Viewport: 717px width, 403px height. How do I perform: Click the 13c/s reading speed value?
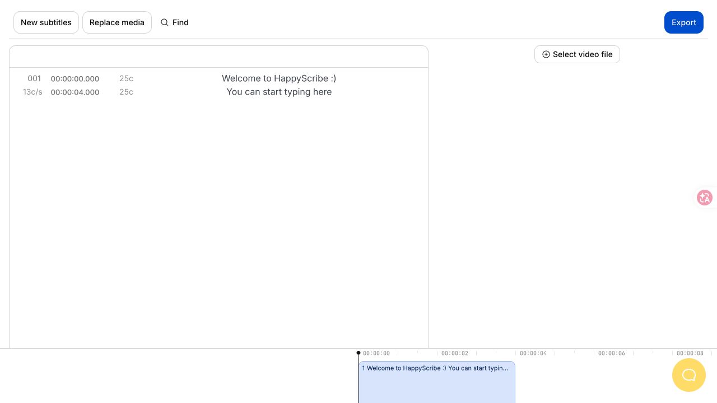(32, 92)
